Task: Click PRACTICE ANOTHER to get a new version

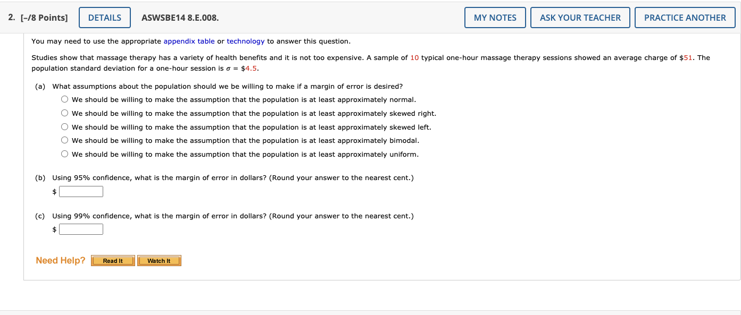Action: click(x=685, y=17)
